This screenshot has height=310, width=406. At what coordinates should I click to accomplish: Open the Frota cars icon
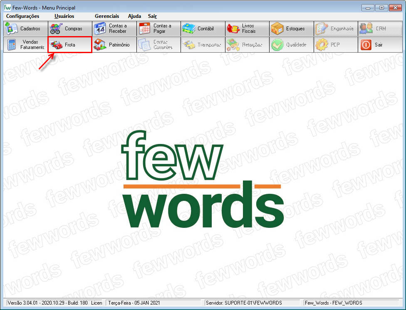click(x=56, y=45)
